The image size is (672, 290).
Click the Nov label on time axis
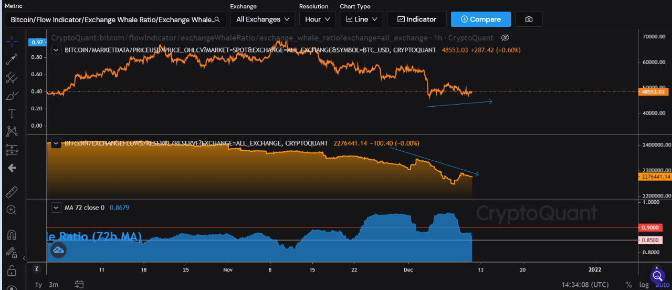[x=227, y=269]
